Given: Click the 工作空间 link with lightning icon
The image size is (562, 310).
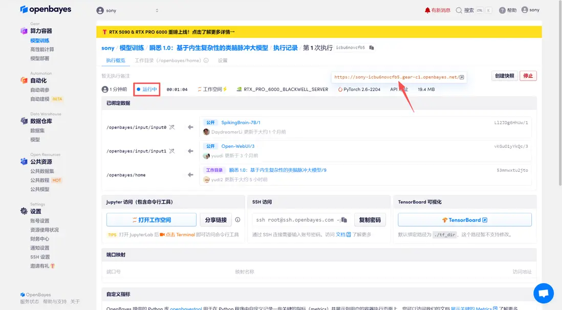Looking at the screenshot, I should (212, 89).
